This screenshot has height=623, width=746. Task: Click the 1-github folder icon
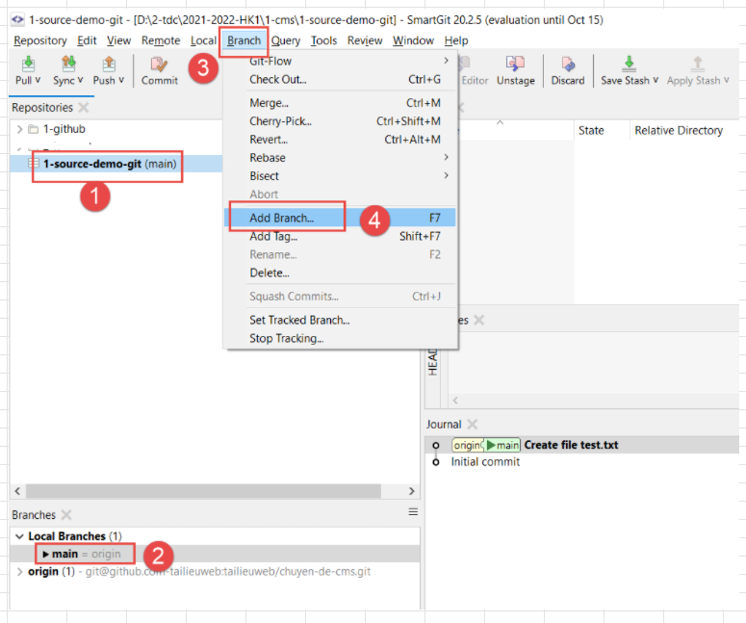coord(33,129)
